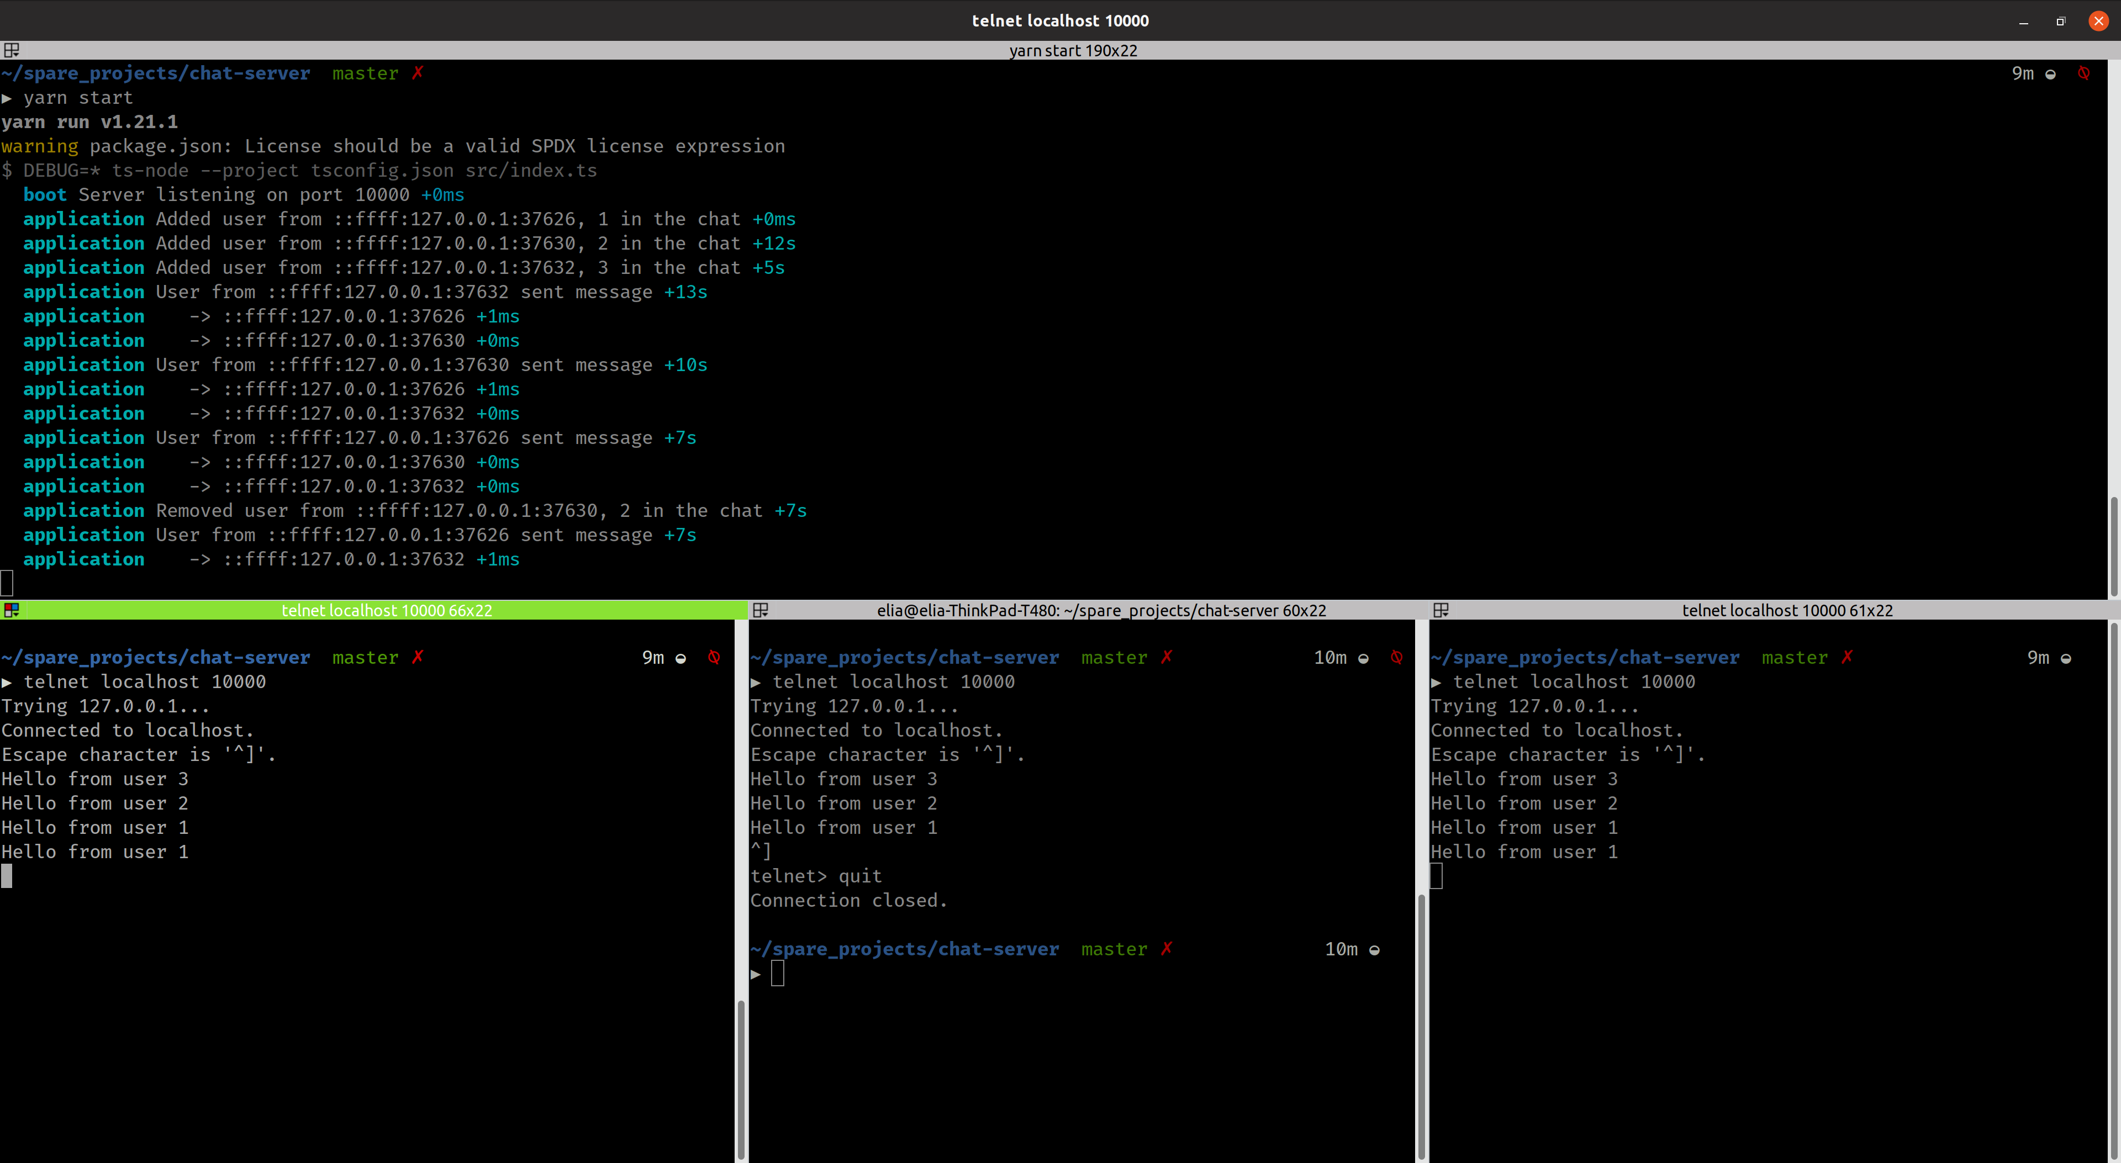The image size is (2121, 1163).
Task: Click the red prompt icon in the bottom-left pane
Action: click(x=714, y=657)
